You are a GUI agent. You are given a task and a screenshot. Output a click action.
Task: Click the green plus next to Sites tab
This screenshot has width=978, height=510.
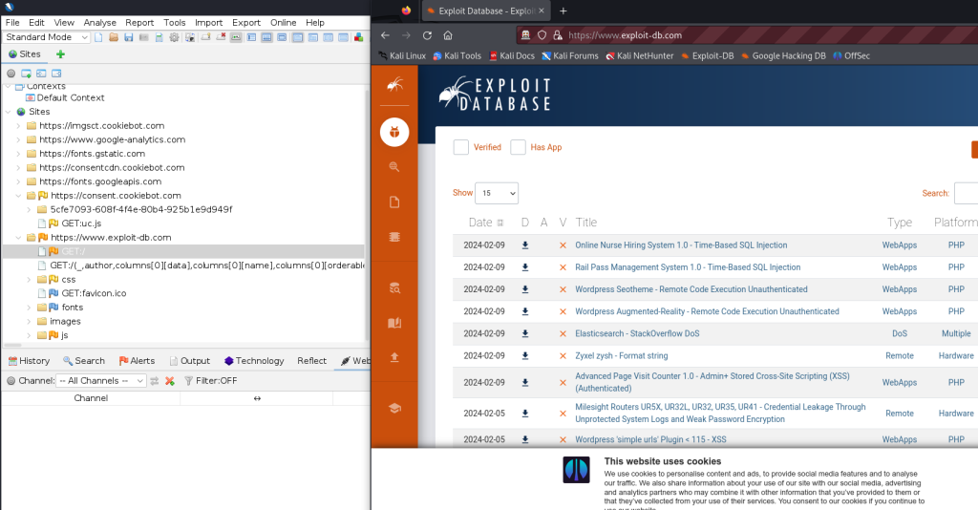pos(60,54)
